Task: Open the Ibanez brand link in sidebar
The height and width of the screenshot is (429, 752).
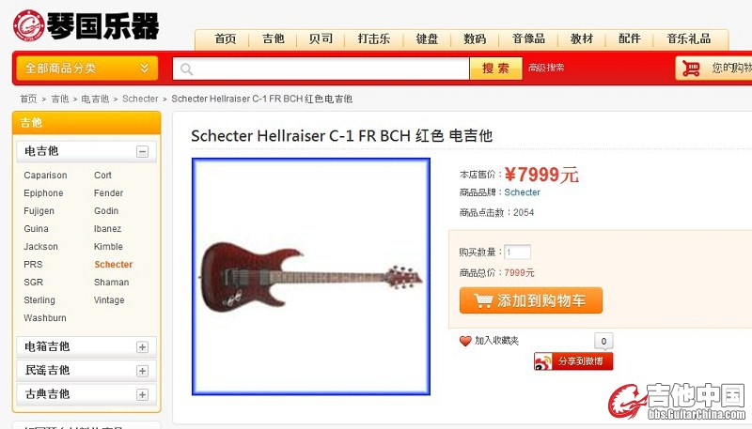Action: click(x=107, y=229)
